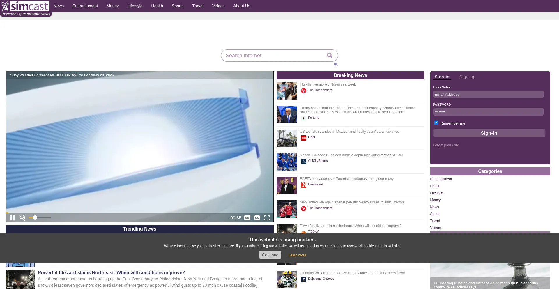The image size is (559, 289).
Task: Click the small zoom icon below search box
Action: (x=336, y=64)
